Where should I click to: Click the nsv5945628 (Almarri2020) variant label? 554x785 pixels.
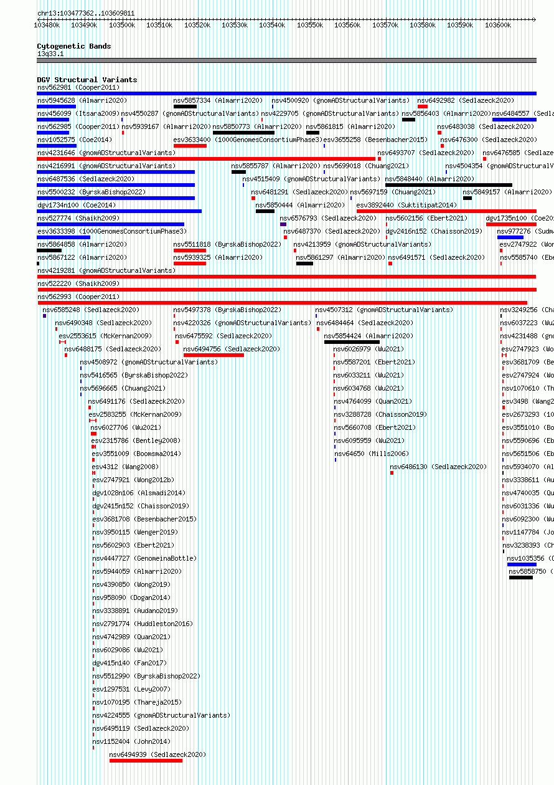click(x=82, y=100)
